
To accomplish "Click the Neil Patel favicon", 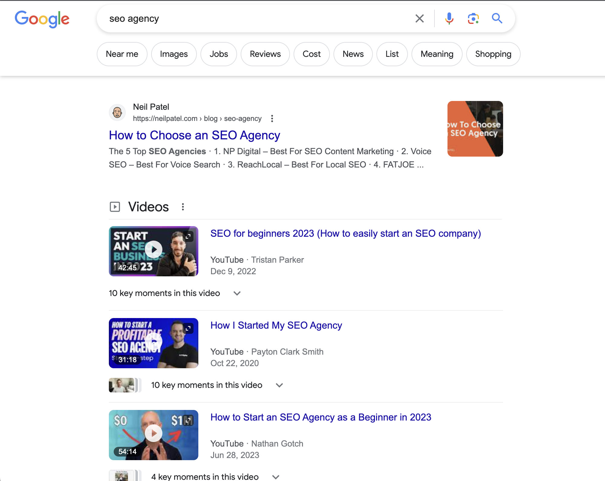I will point(117,112).
